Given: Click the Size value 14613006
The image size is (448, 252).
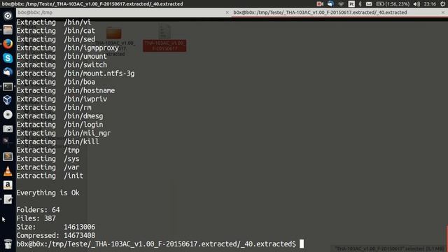Looking at the screenshot, I should [x=79, y=227].
